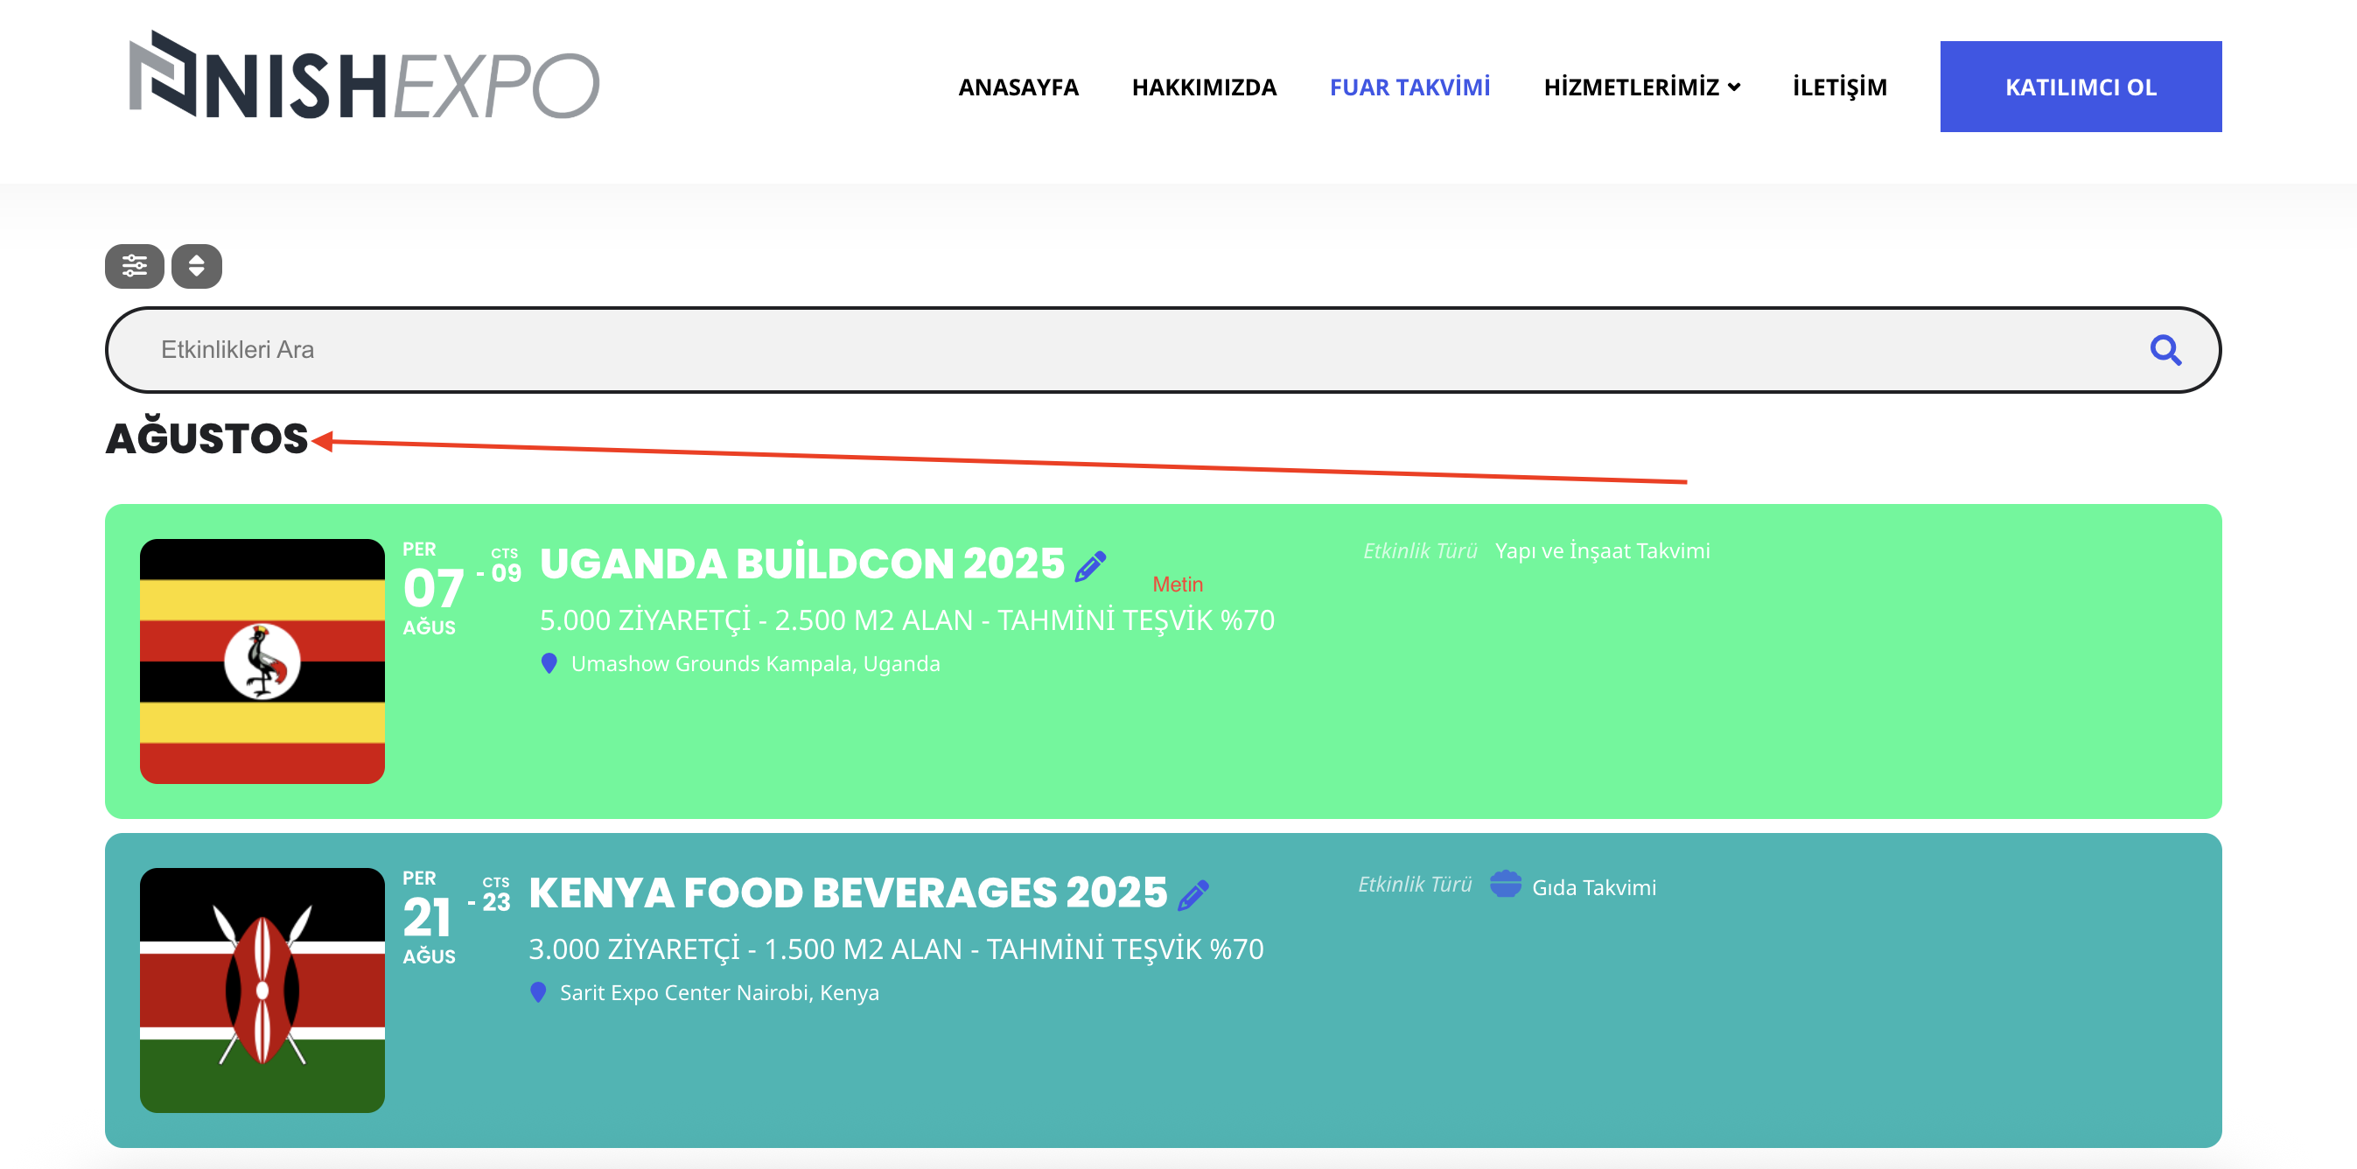Click the Kenya flag thumbnail

(x=262, y=990)
